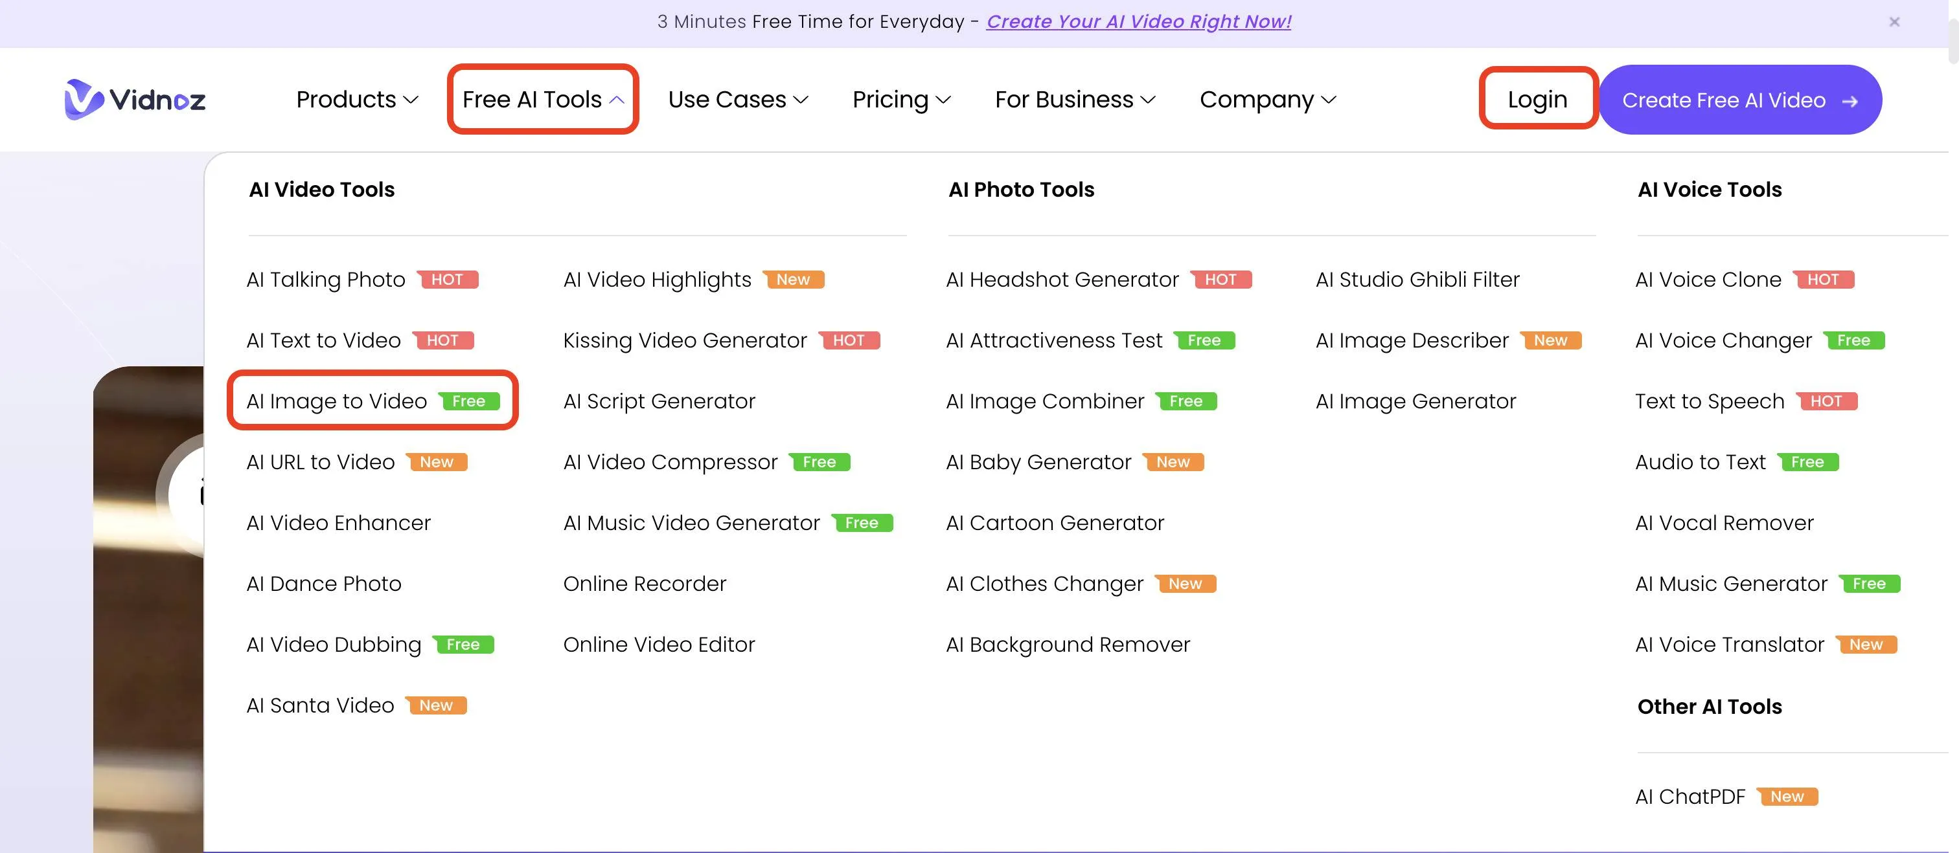Screen dimensions: 1959x853
Task: Click the New badge beside AI ChatPDF
Action: click(1787, 796)
